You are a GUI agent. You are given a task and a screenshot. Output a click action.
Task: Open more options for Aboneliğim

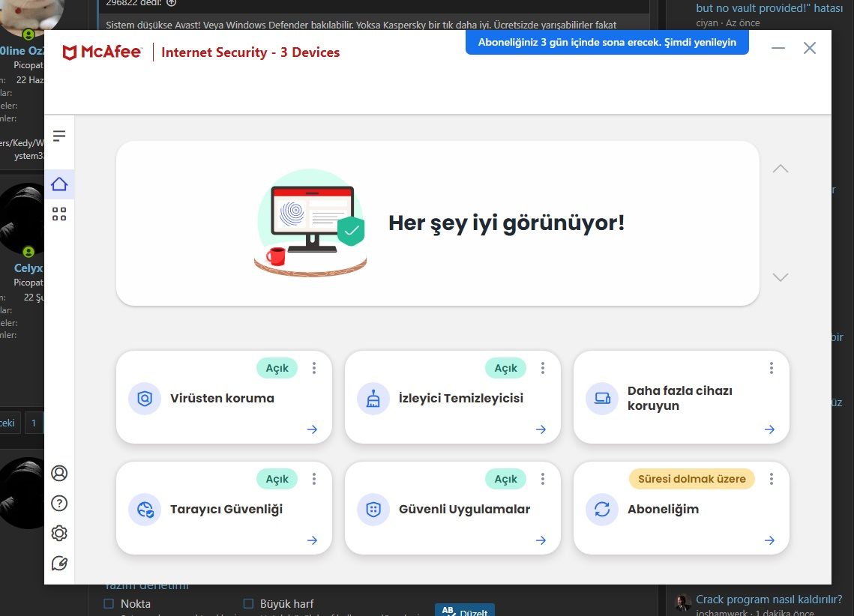[x=772, y=479]
